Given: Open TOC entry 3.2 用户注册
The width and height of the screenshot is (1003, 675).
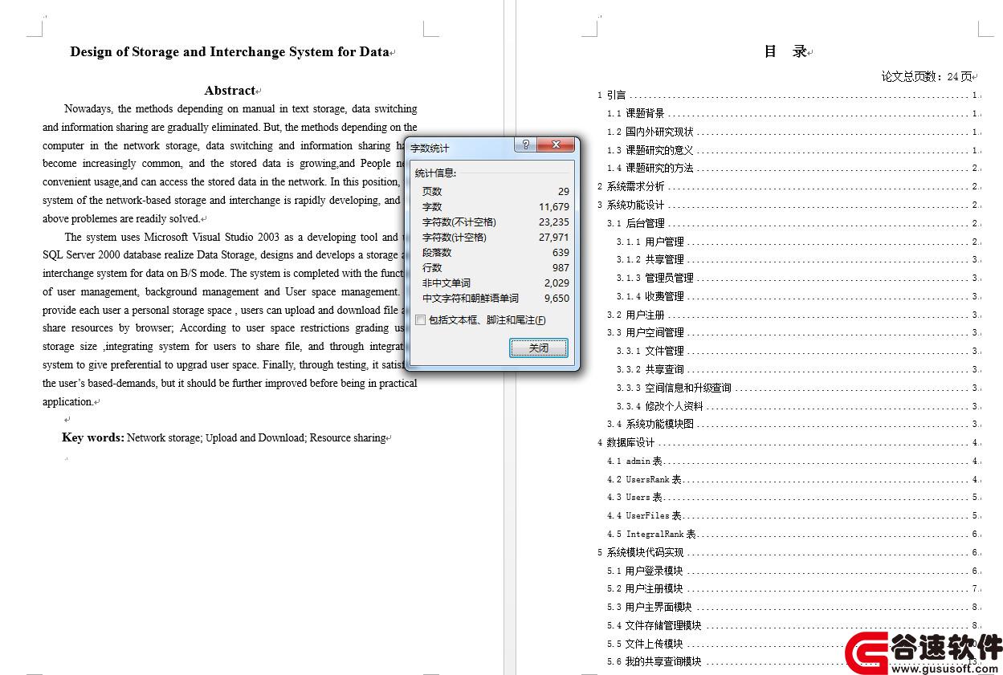Looking at the screenshot, I should [x=793, y=315].
